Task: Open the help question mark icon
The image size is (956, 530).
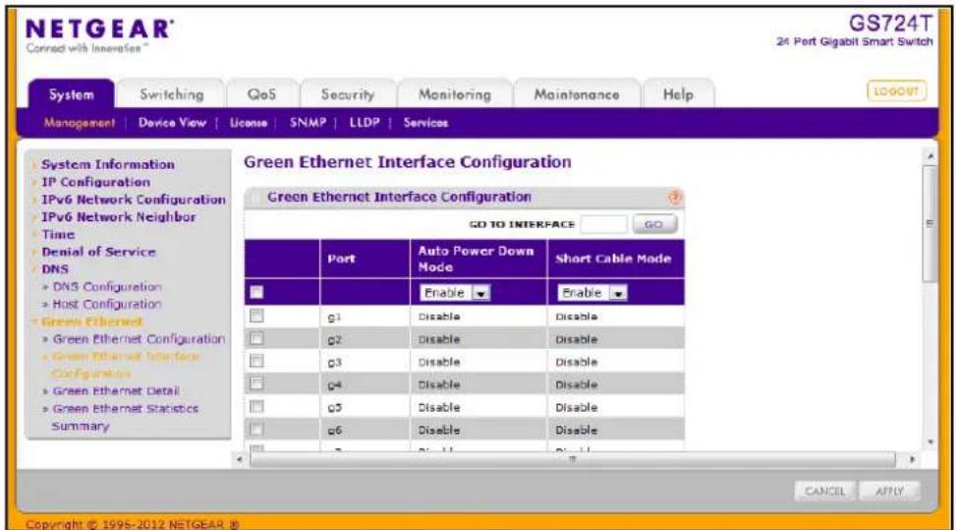Action: [674, 197]
